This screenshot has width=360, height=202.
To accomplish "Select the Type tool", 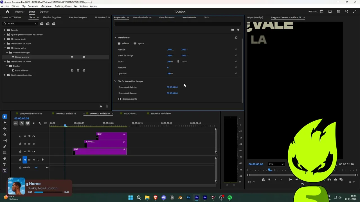I will (x=4, y=164).
